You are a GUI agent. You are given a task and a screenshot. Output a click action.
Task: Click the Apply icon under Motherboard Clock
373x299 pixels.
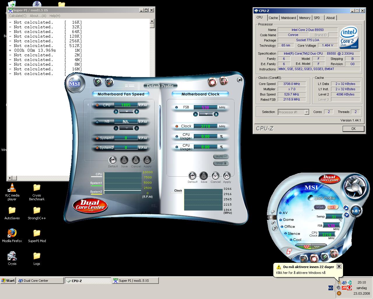227,176
